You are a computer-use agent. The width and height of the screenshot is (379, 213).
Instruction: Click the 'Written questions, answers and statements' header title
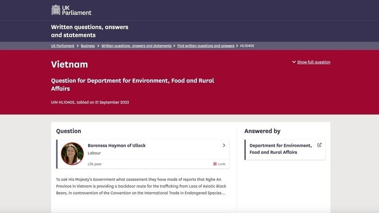point(90,31)
